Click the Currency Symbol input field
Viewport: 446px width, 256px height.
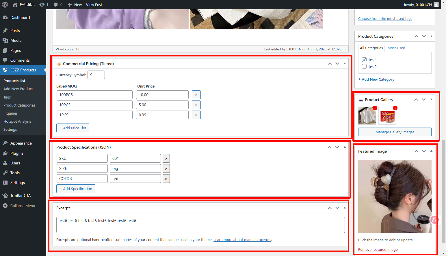click(96, 75)
